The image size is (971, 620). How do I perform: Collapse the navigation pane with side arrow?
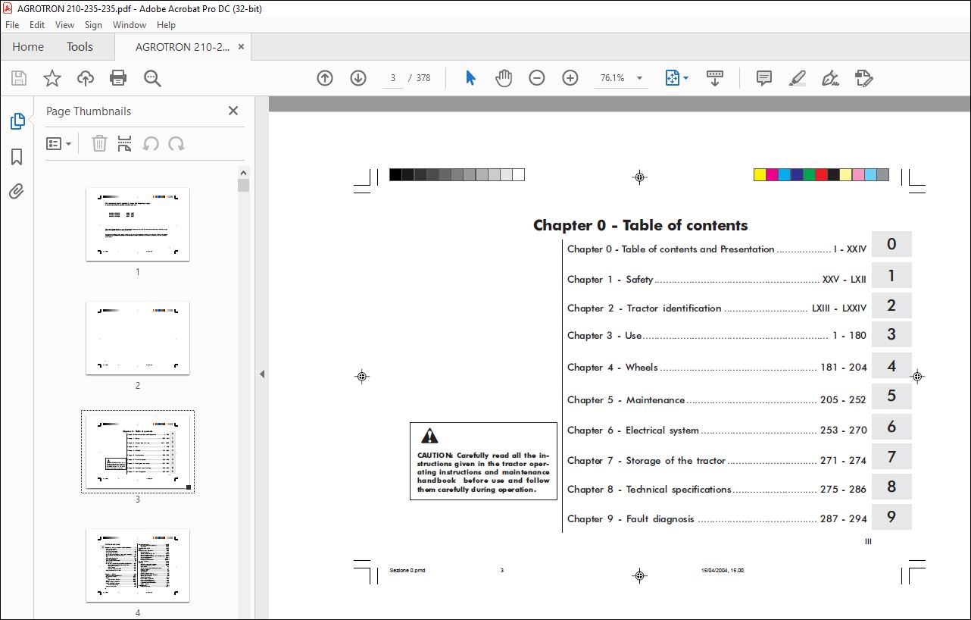[262, 374]
